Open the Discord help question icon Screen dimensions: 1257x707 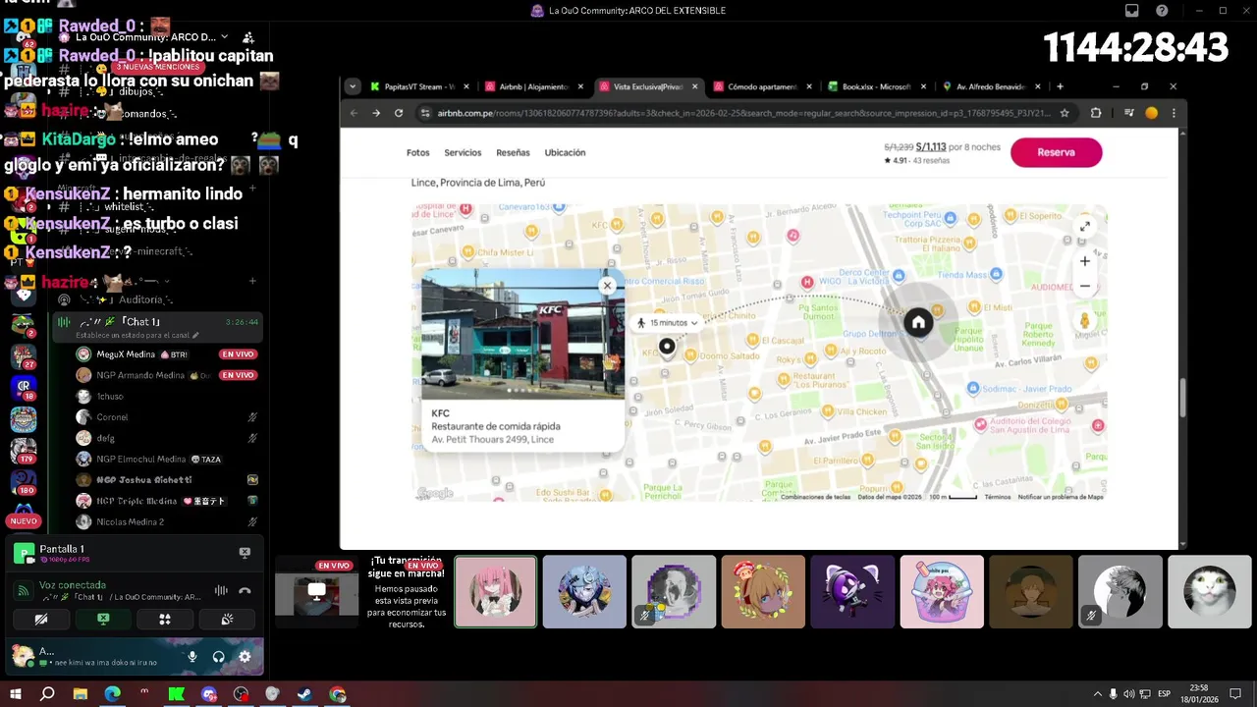tap(1162, 11)
